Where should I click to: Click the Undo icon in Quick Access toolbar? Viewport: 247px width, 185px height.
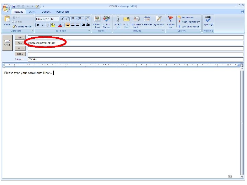click(18, 6)
